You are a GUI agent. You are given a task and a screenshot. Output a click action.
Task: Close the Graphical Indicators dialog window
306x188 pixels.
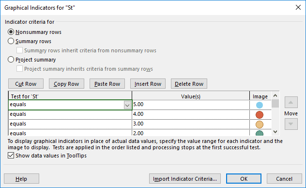(298, 7)
